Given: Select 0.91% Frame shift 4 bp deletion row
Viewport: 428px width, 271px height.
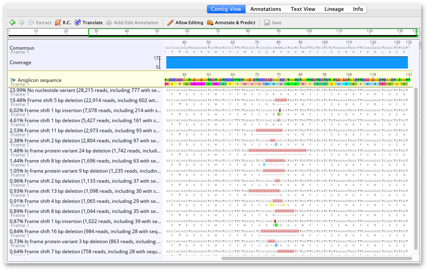Looking at the screenshot, I should (x=84, y=202).
